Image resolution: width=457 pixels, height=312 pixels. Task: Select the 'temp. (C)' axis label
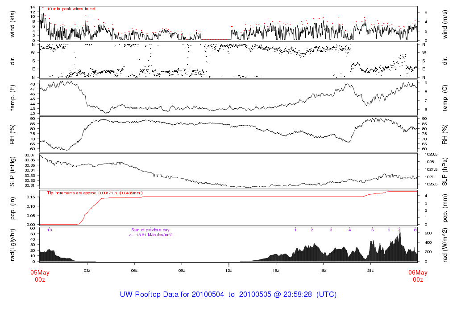(445, 98)
